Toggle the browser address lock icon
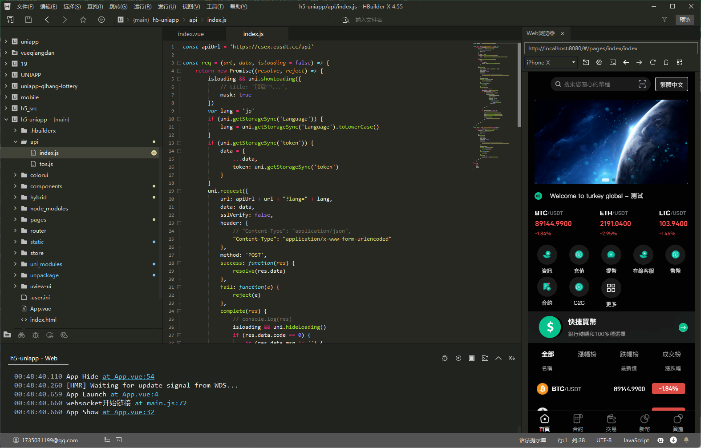 (666, 62)
